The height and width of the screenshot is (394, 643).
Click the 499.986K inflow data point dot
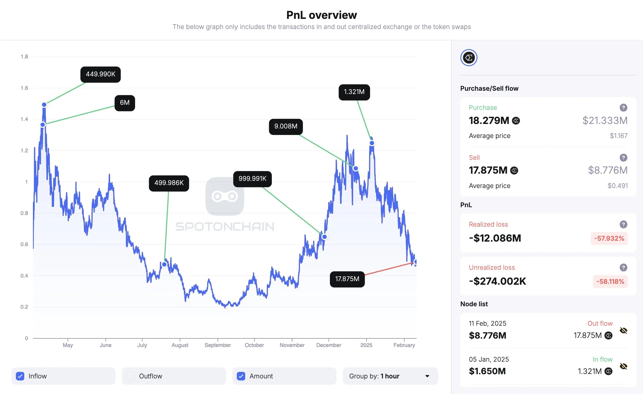click(x=164, y=264)
